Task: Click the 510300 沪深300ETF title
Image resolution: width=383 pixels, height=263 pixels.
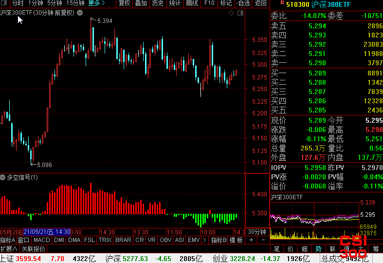Action: point(318,4)
